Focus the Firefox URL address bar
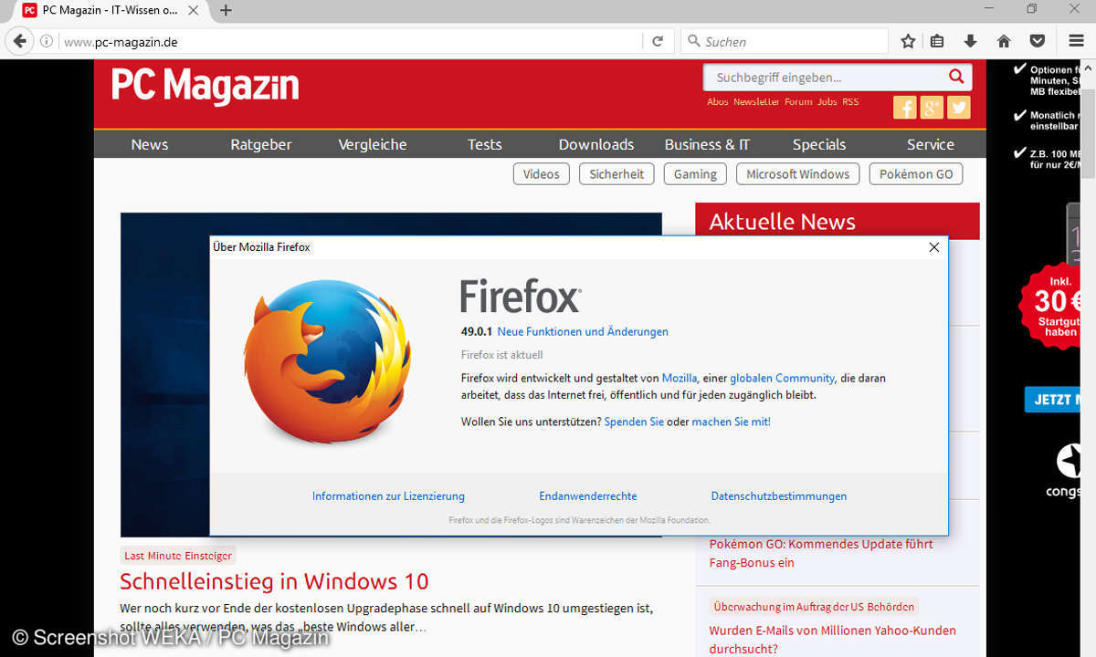 pos(350,41)
